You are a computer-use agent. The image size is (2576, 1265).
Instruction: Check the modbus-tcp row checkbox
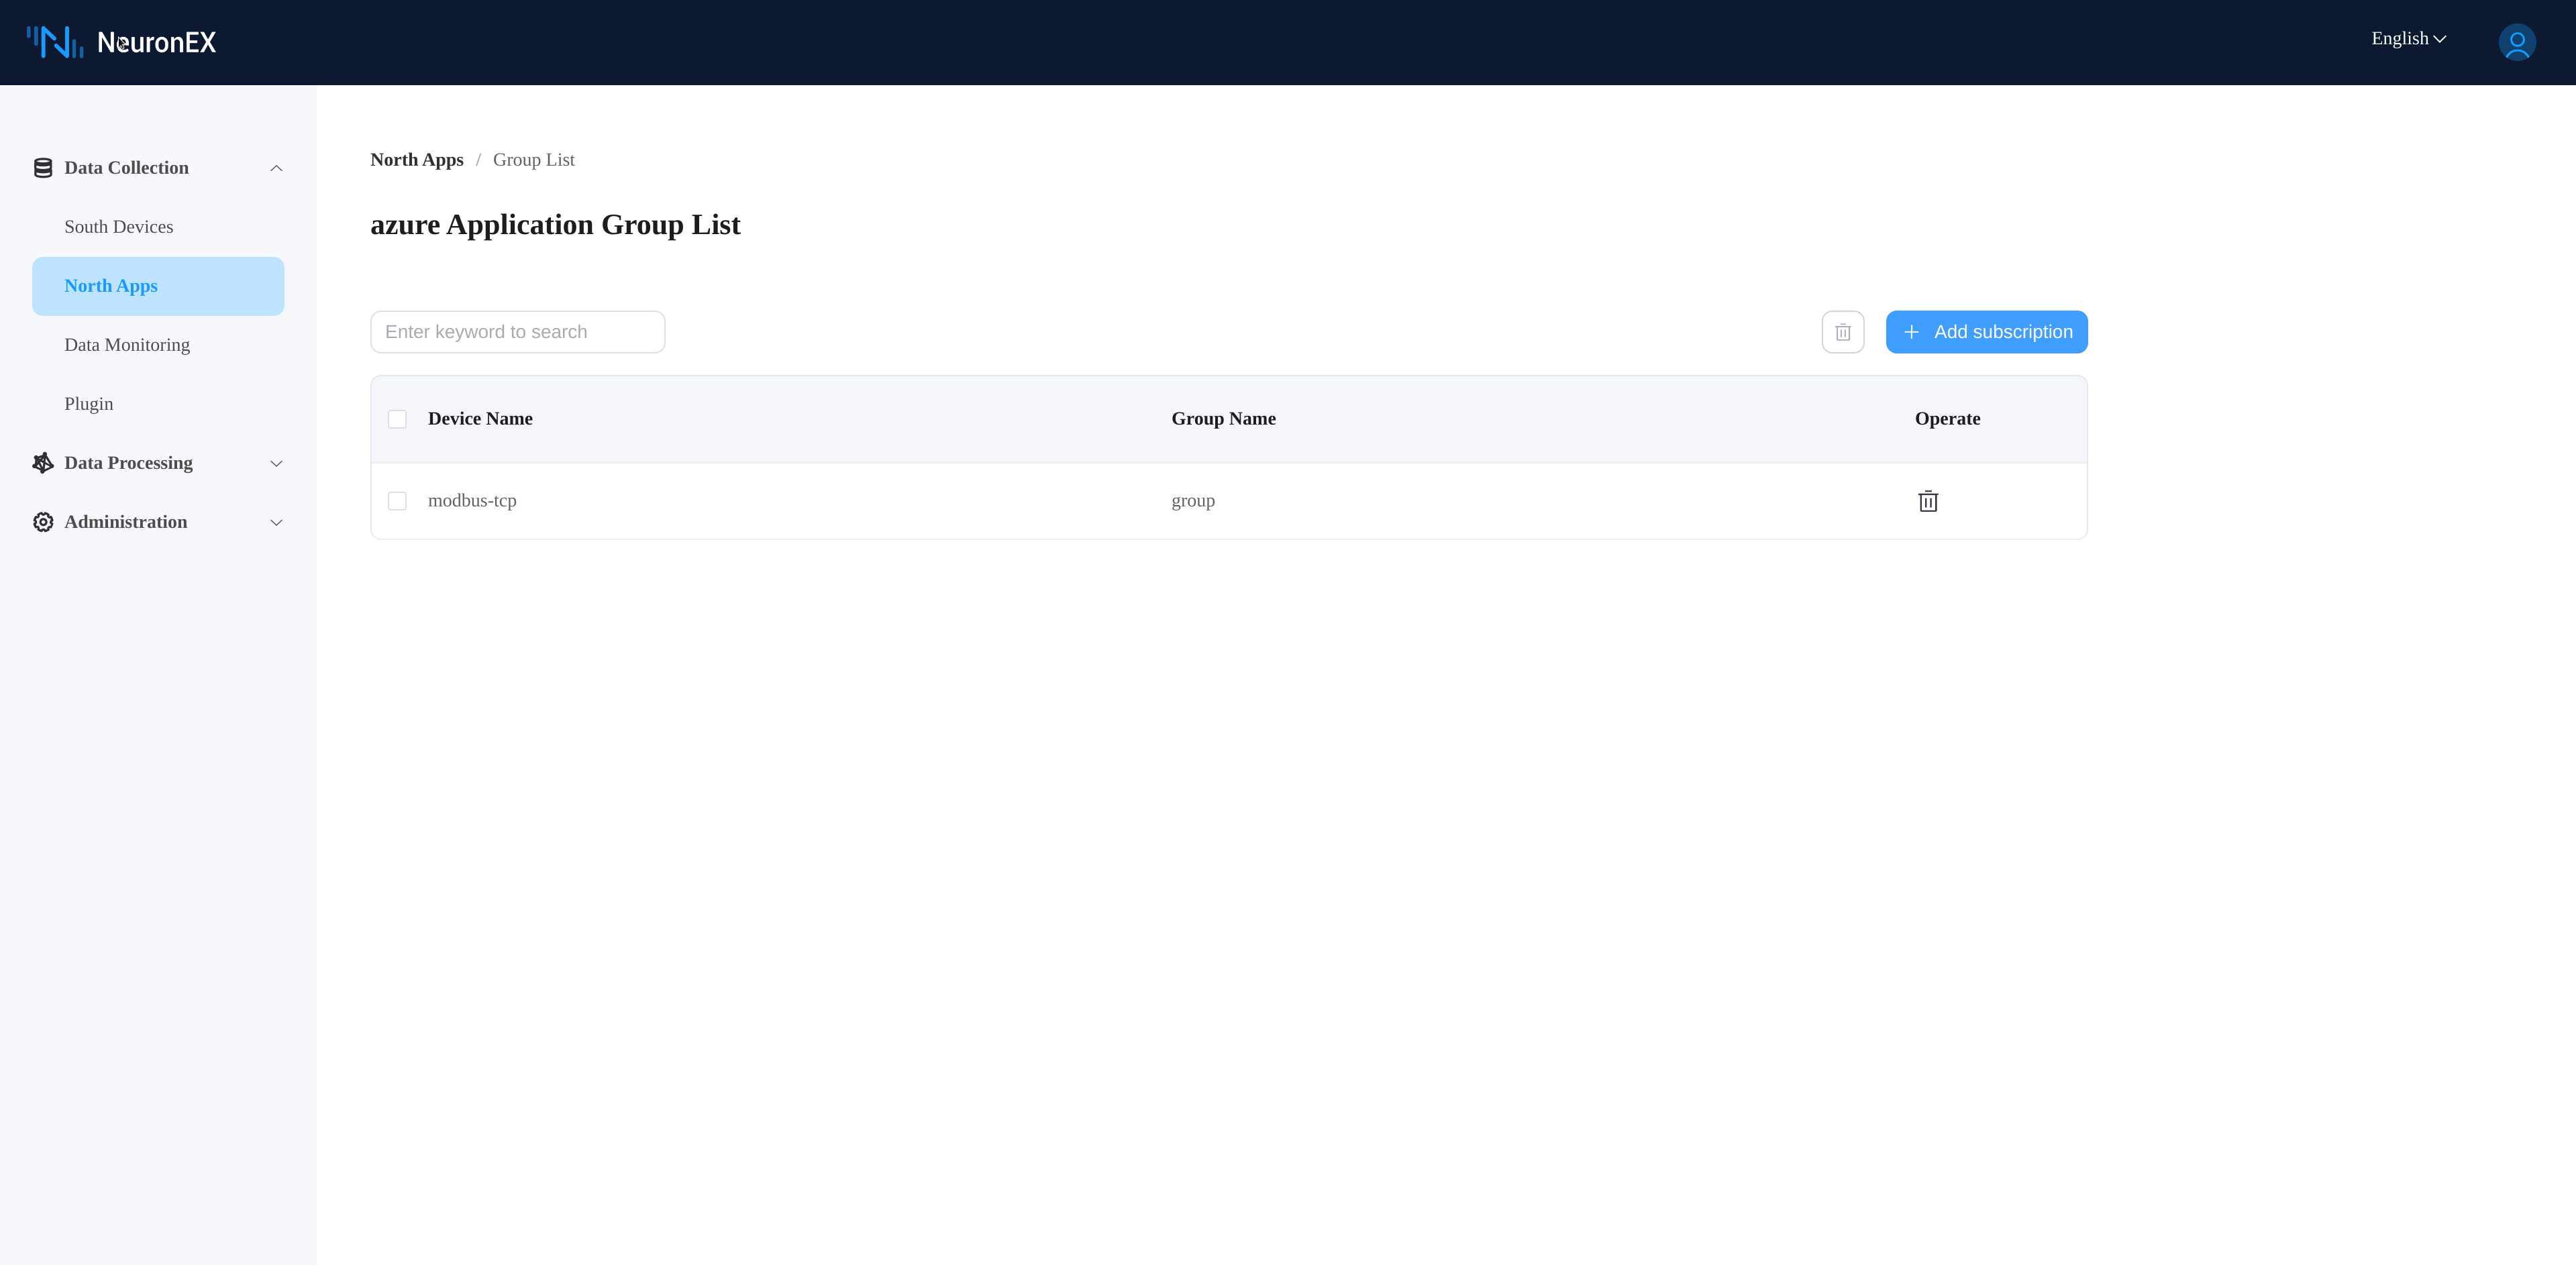[x=397, y=500]
